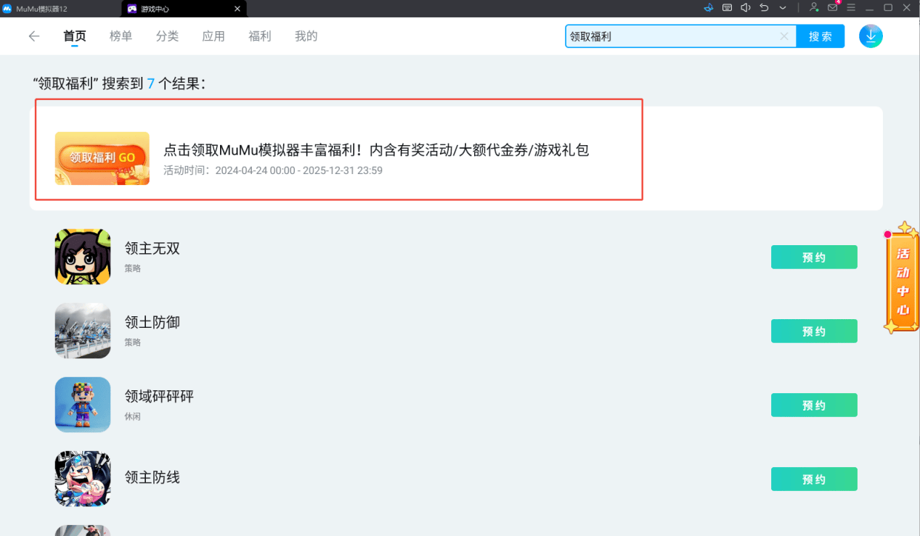Click the 活动时间 date text
The height and width of the screenshot is (536, 920).
point(273,170)
